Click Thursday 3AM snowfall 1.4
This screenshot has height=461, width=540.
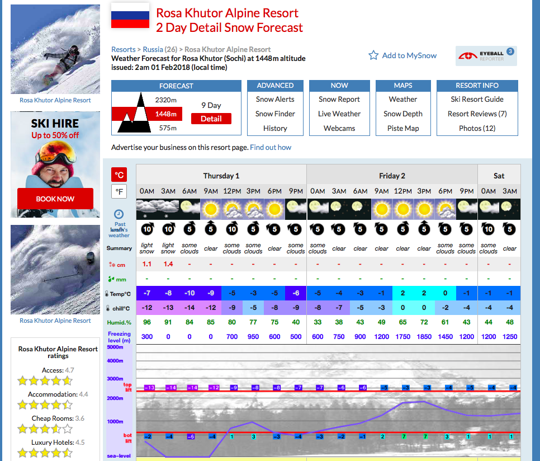[x=168, y=264]
